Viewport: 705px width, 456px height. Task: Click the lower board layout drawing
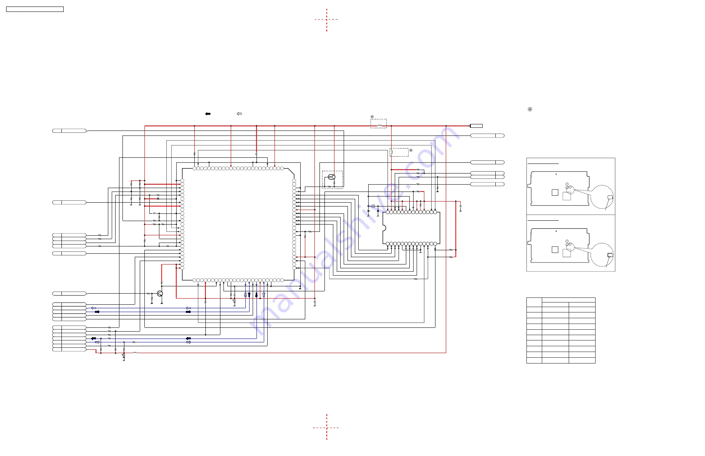tap(559, 246)
